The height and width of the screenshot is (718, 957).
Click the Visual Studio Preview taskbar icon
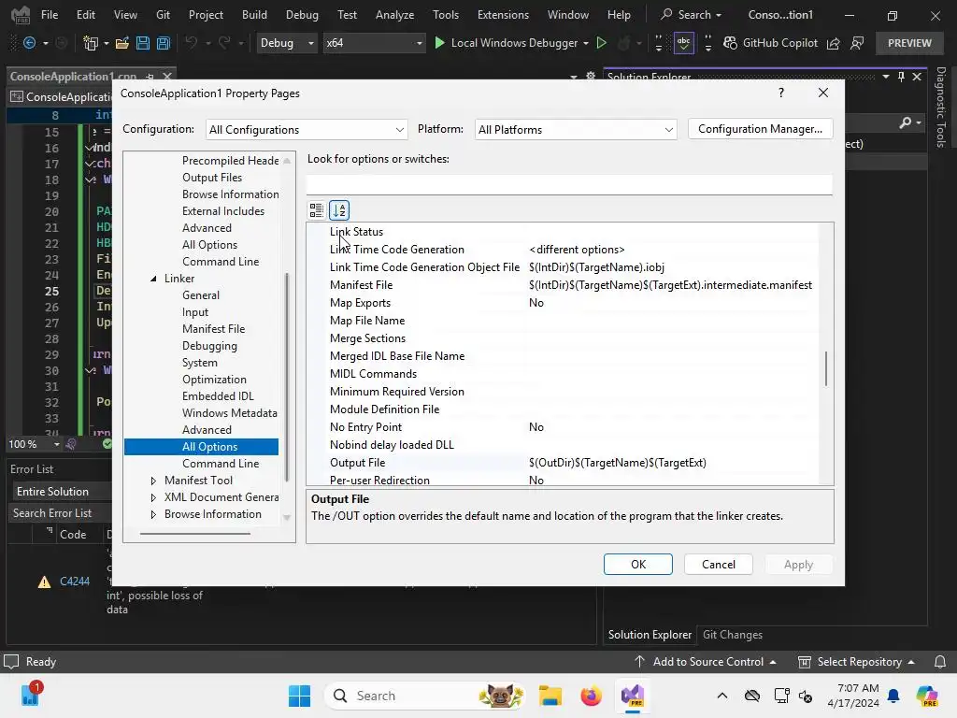click(633, 696)
